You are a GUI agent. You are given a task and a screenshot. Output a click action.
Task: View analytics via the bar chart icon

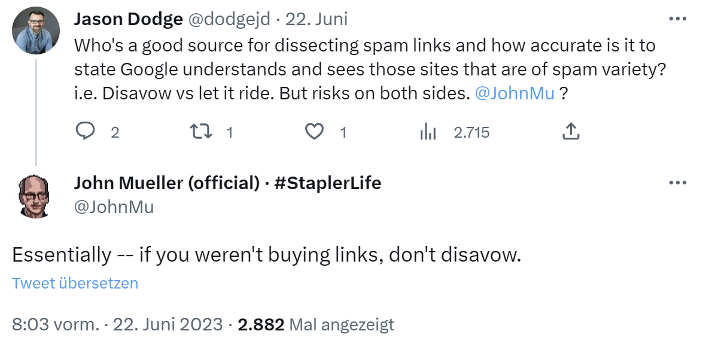pyautogui.click(x=428, y=132)
